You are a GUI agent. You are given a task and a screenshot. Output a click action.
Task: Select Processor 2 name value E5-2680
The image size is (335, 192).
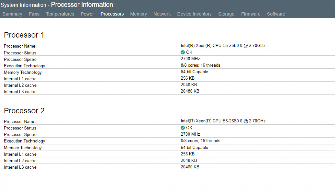point(223,121)
